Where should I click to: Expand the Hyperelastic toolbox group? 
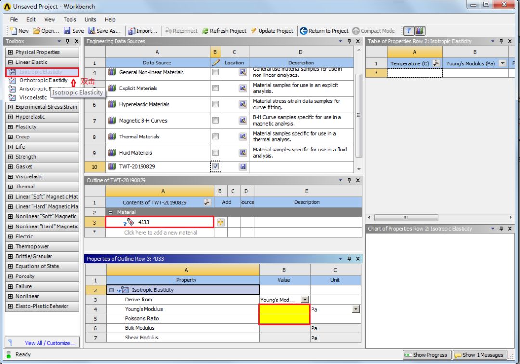point(10,117)
